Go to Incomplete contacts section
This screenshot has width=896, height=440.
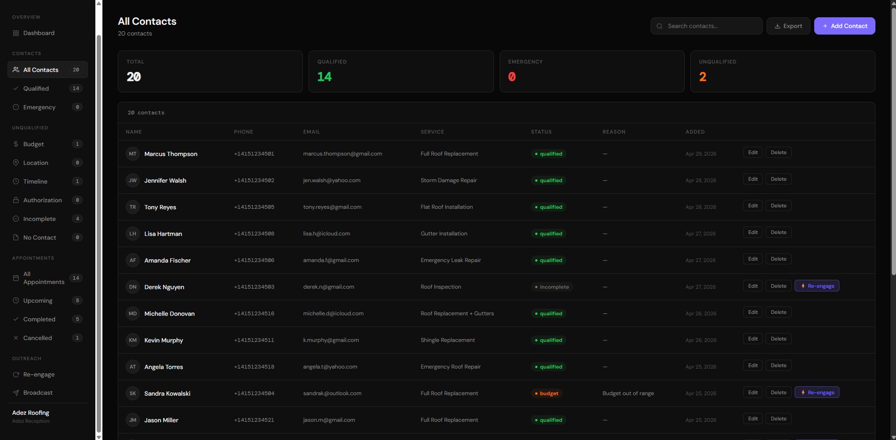pos(39,219)
